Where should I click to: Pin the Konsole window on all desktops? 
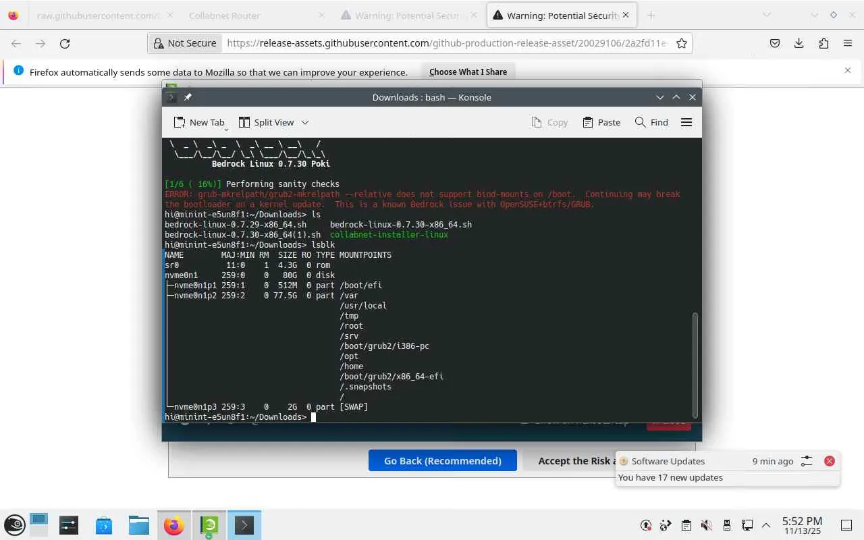coord(188,97)
